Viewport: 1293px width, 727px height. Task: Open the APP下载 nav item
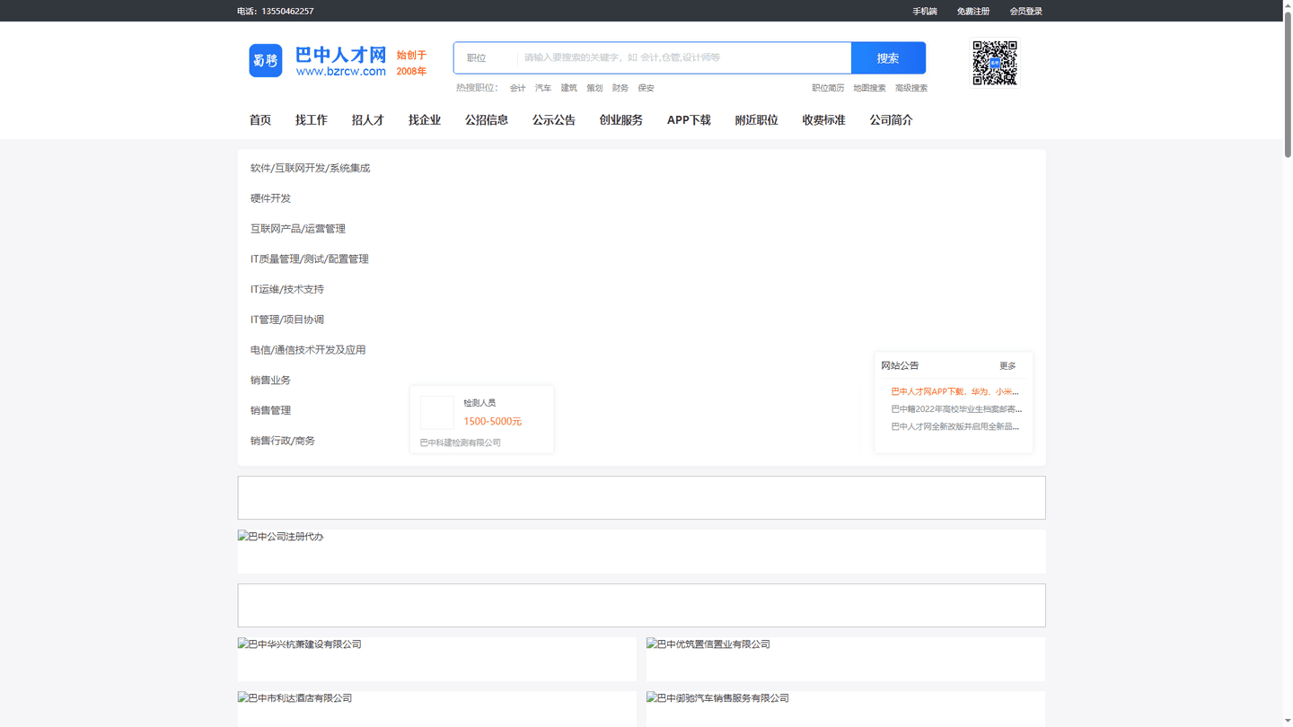tap(689, 120)
